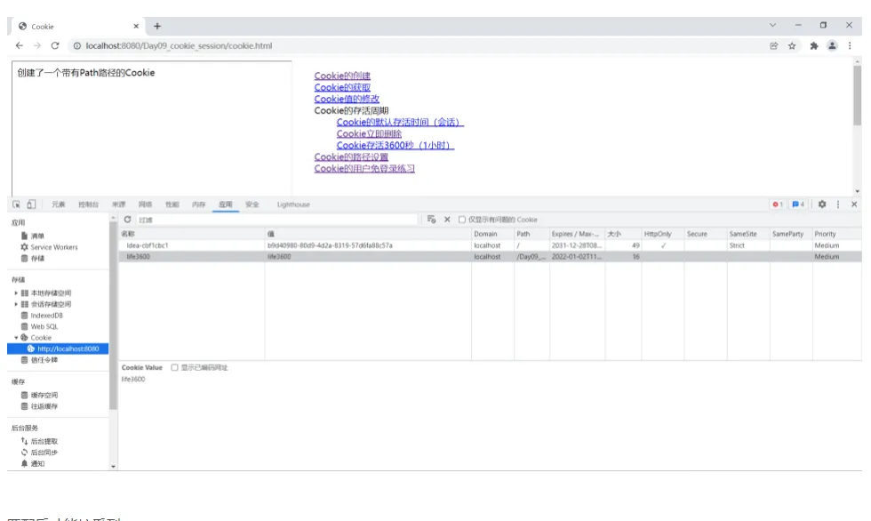Image resolution: width=871 pixels, height=521 pixels.
Task: Clear all cookies with the filter icon
Action: pos(432,220)
